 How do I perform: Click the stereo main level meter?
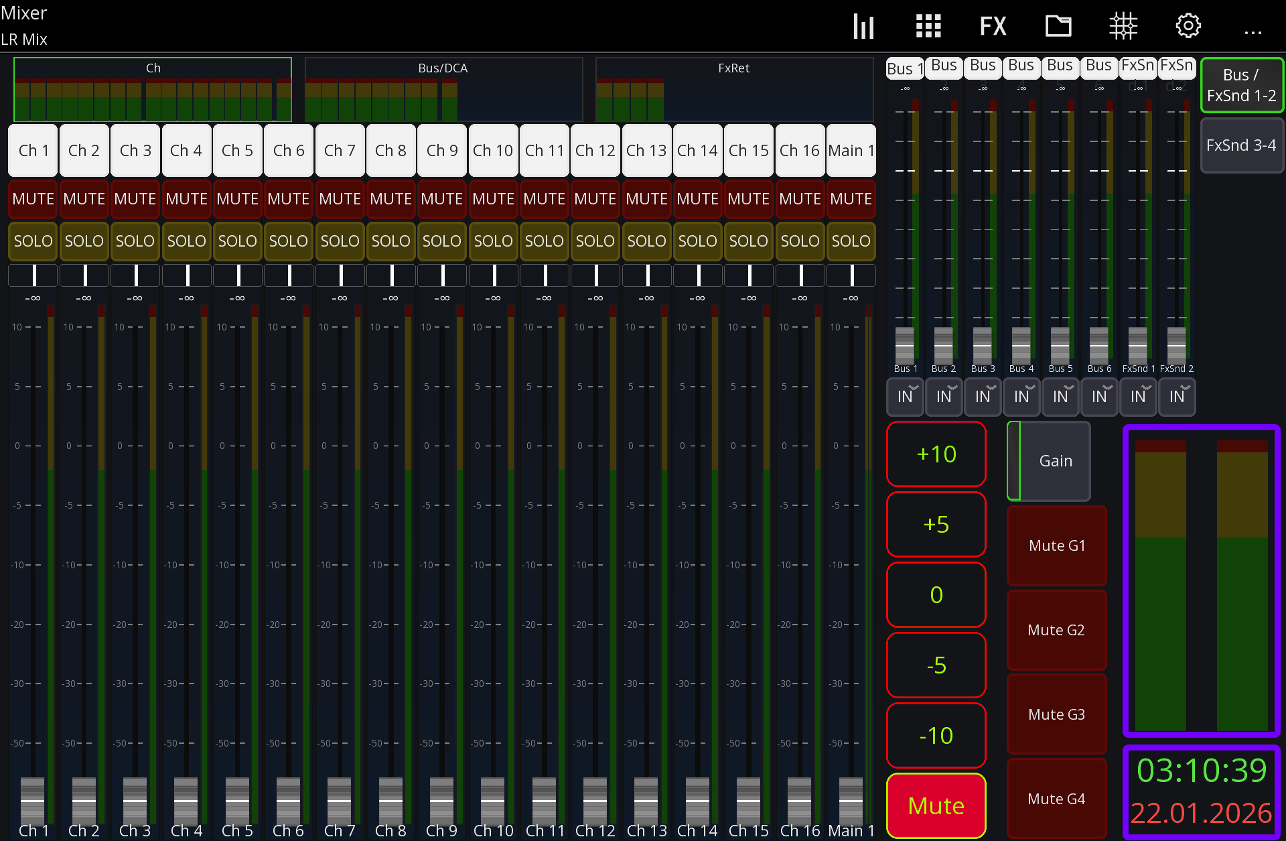click(x=1202, y=581)
